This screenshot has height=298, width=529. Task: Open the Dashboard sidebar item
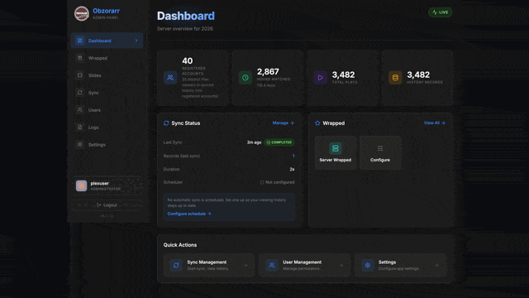107,41
